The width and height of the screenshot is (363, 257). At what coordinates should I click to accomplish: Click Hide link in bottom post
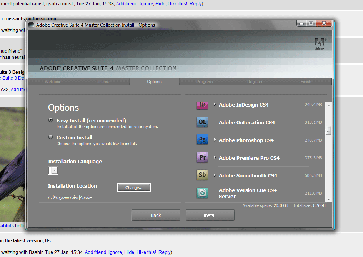(129, 252)
